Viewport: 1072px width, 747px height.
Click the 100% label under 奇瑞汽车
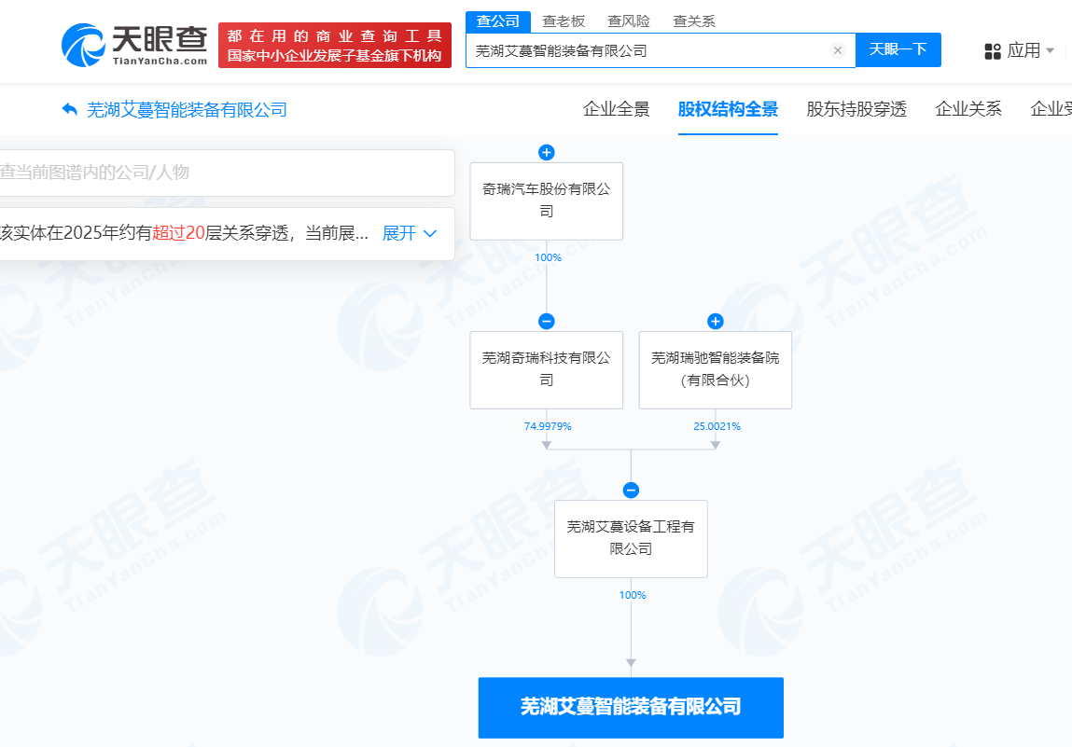[x=548, y=257]
